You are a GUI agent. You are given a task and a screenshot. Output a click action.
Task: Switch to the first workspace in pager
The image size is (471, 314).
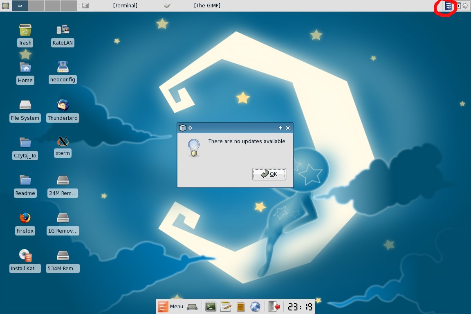click(x=20, y=5)
